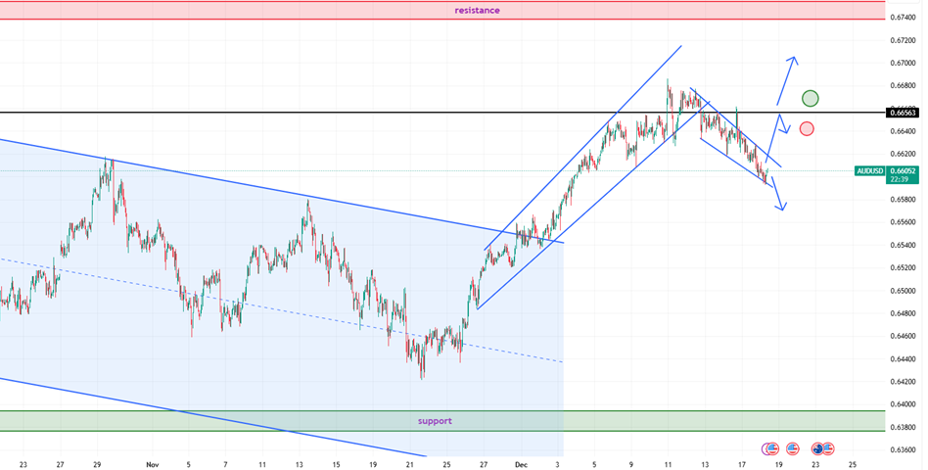Select the "support" text label
Viewport: 928px width, 470px height.
click(435, 420)
